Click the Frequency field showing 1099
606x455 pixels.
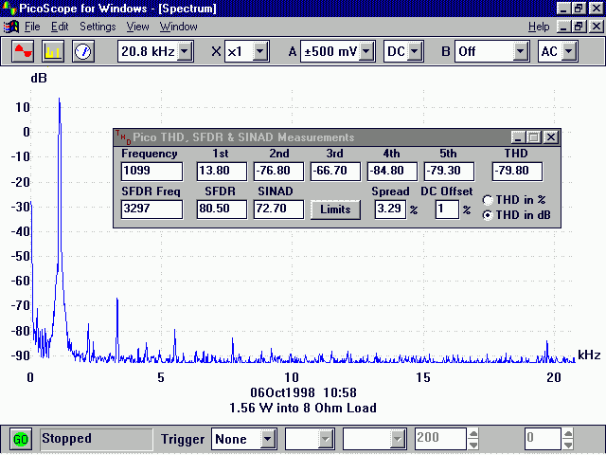pos(151,172)
